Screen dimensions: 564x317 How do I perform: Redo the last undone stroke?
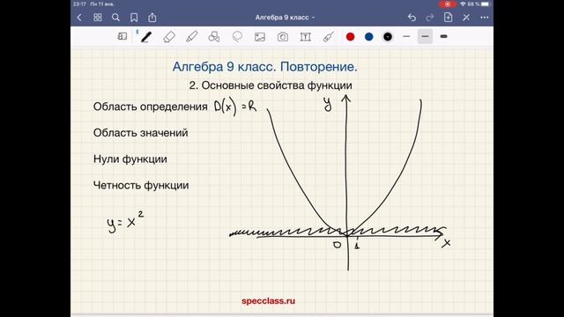coord(430,18)
